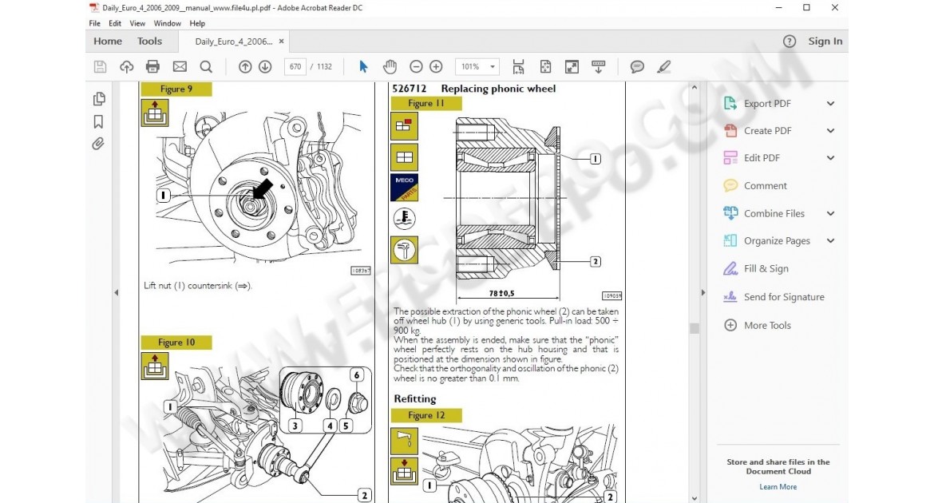Enter full screen mode icon
This screenshot has height=503, width=934.
click(x=572, y=67)
